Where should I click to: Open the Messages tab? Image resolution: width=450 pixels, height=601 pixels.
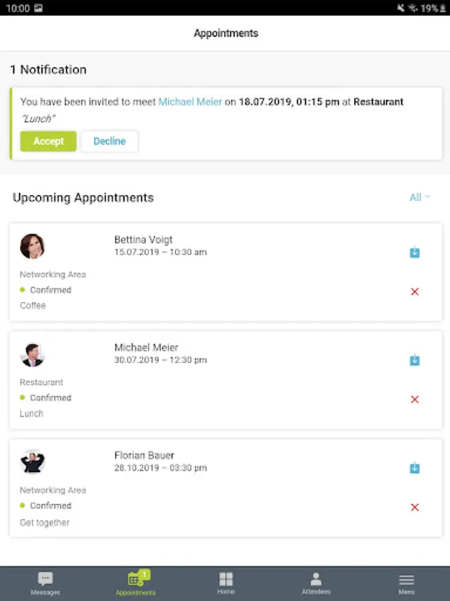pyautogui.click(x=45, y=583)
